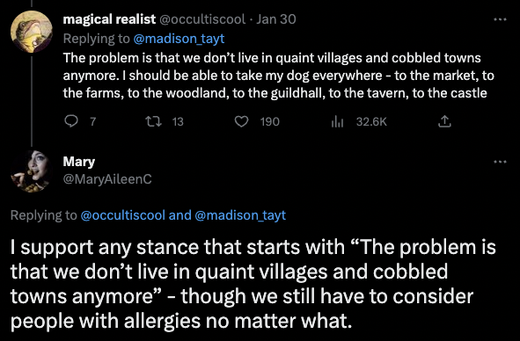Like the magical realist tweet
Image resolution: width=520 pixels, height=341 pixels.
[x=241, y=121]
